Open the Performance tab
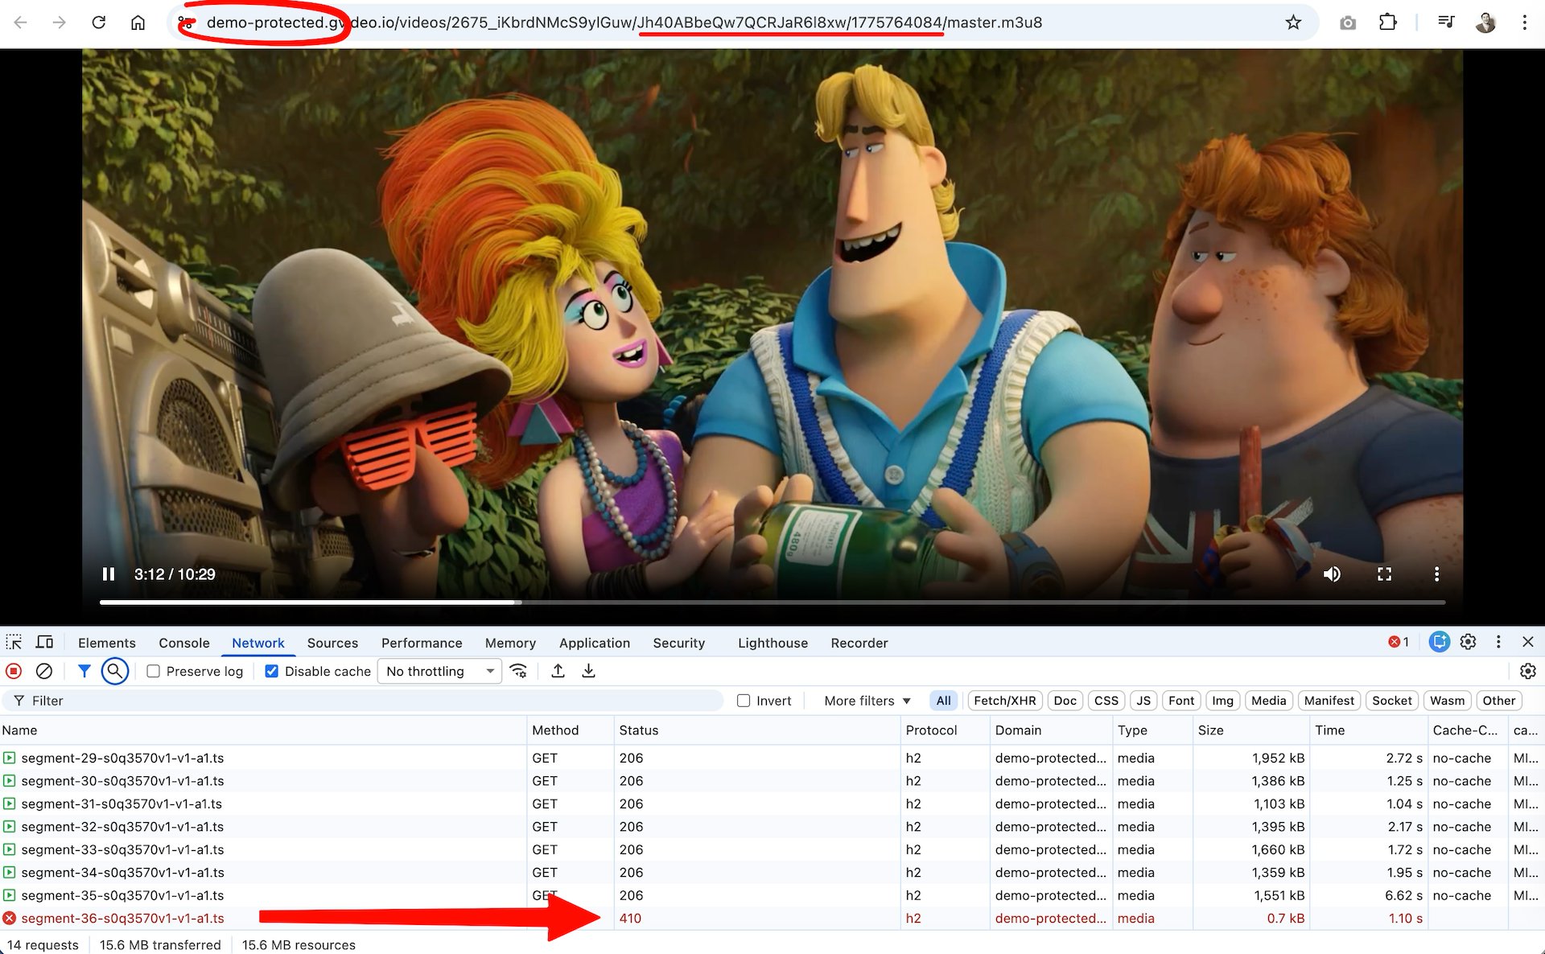This screenshot has width=1545, height=954. [x=422, y=643]
